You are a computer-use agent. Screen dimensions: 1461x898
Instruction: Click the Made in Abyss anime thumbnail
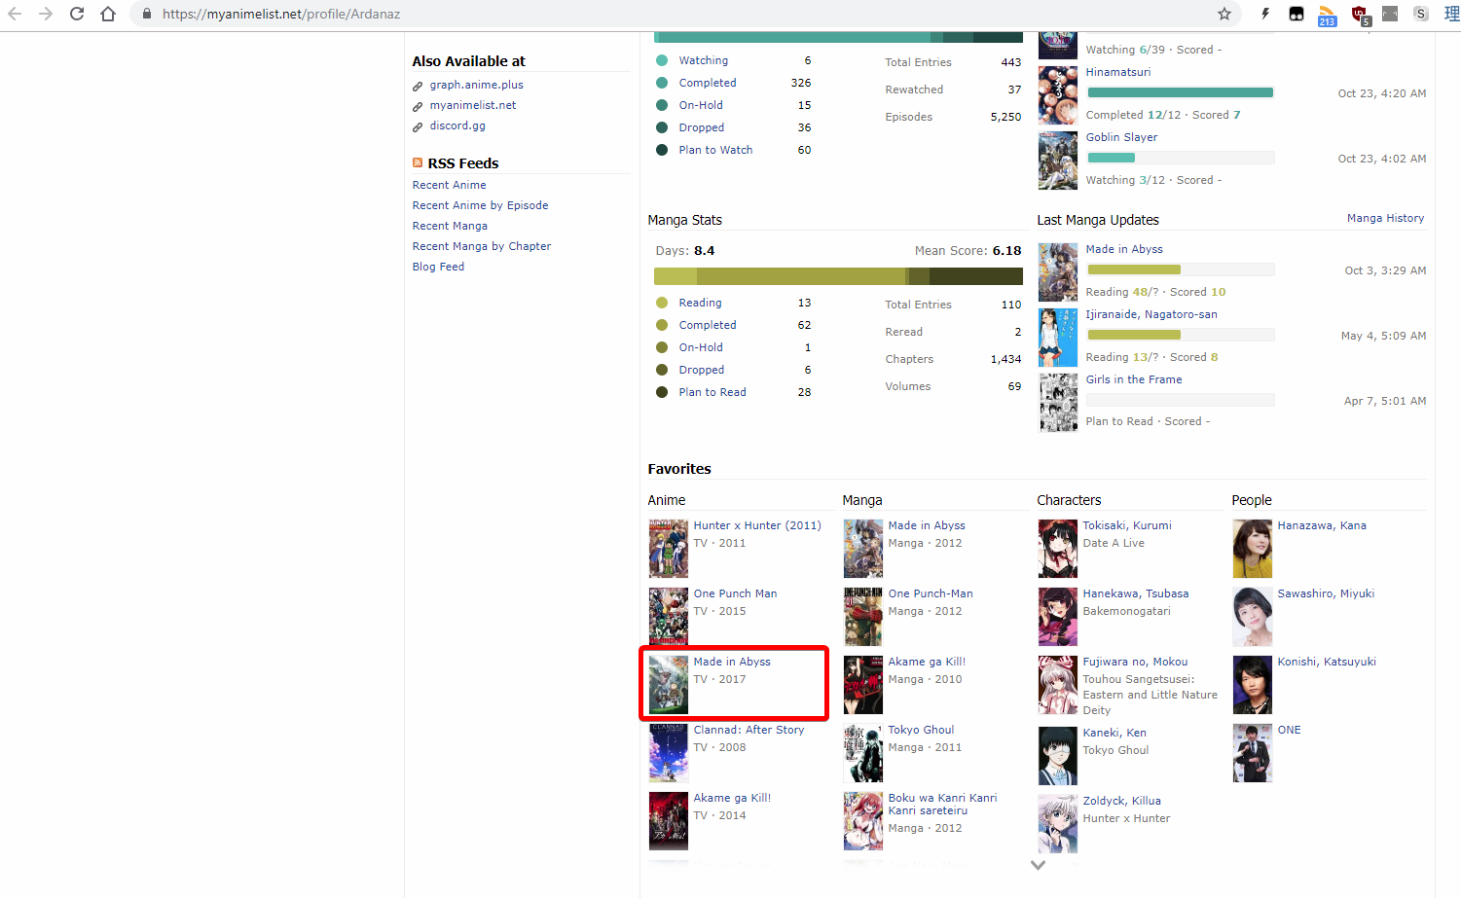[669, 684]
